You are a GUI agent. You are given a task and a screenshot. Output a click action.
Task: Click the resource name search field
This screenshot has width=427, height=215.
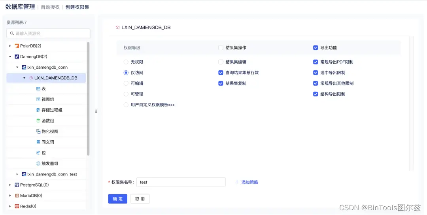click(x=49, y=34)
